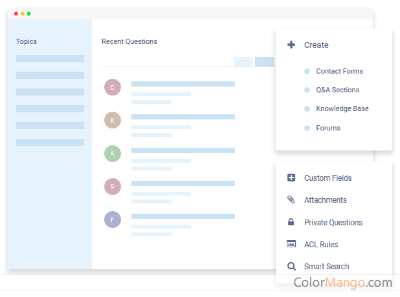Click the ACL Rules list icon
The image size is (400, 297).
click(291, 245)
